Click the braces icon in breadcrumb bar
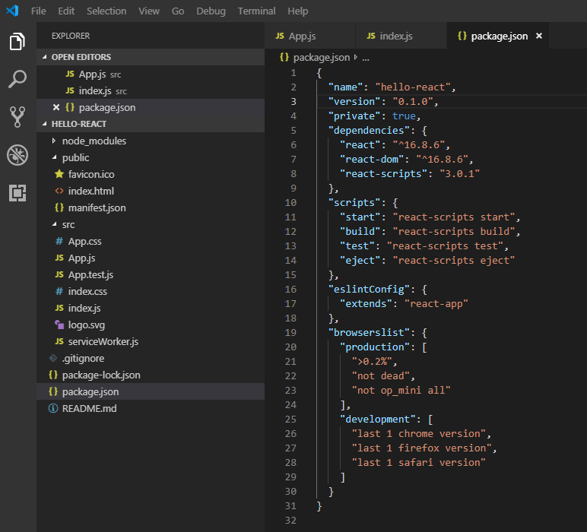The height and width of the screenshot is (532, 587). tap(284, 57)
